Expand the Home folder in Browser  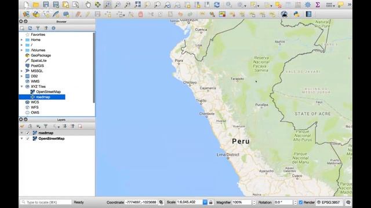pyautogui.click(x=22, y=40)
